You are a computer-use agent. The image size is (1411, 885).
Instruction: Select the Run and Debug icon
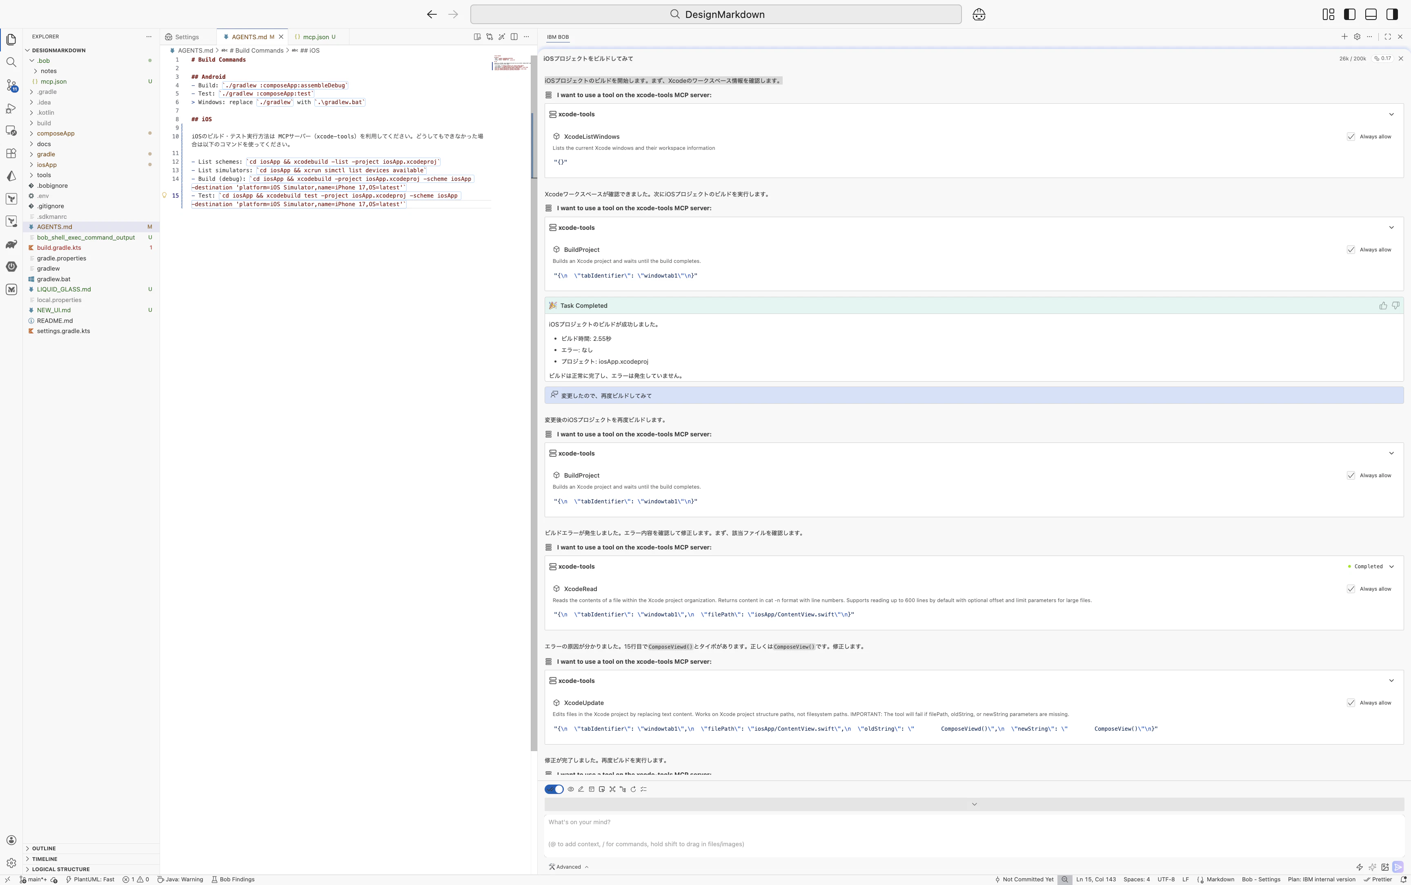pyautogui.click(x=12, y=108)
